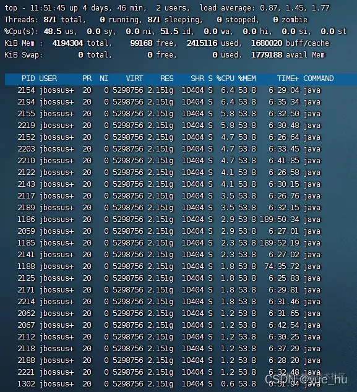Viewport: 357px width, 392px height.
Task: Click the 51.5 id CPU value
Action: tap(170, 32)
